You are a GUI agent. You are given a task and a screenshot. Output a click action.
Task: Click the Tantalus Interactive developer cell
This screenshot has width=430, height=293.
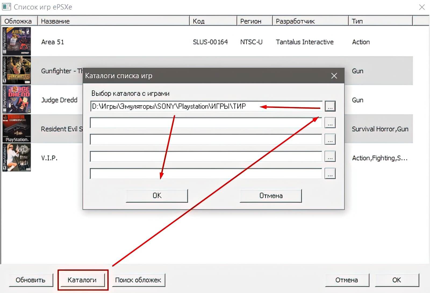304,42
